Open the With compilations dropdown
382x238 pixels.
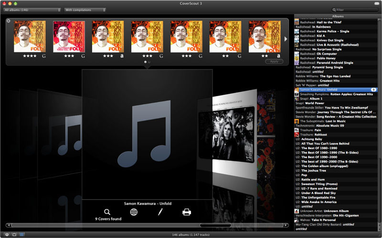coord(85,10)
